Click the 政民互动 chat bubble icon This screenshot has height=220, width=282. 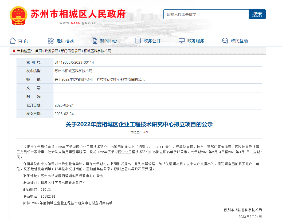(x=225, y=41)
